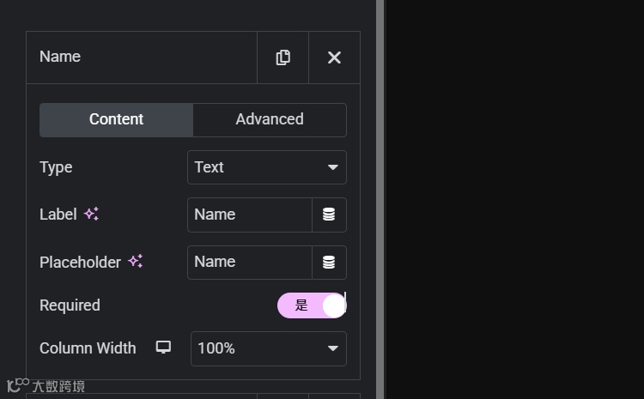Click into the Label text input
Screen dimensions: 644x399
coord(249,215)
